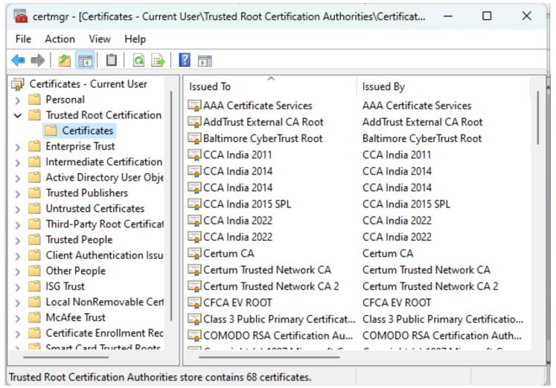Open the Help menu

(135, 39)
